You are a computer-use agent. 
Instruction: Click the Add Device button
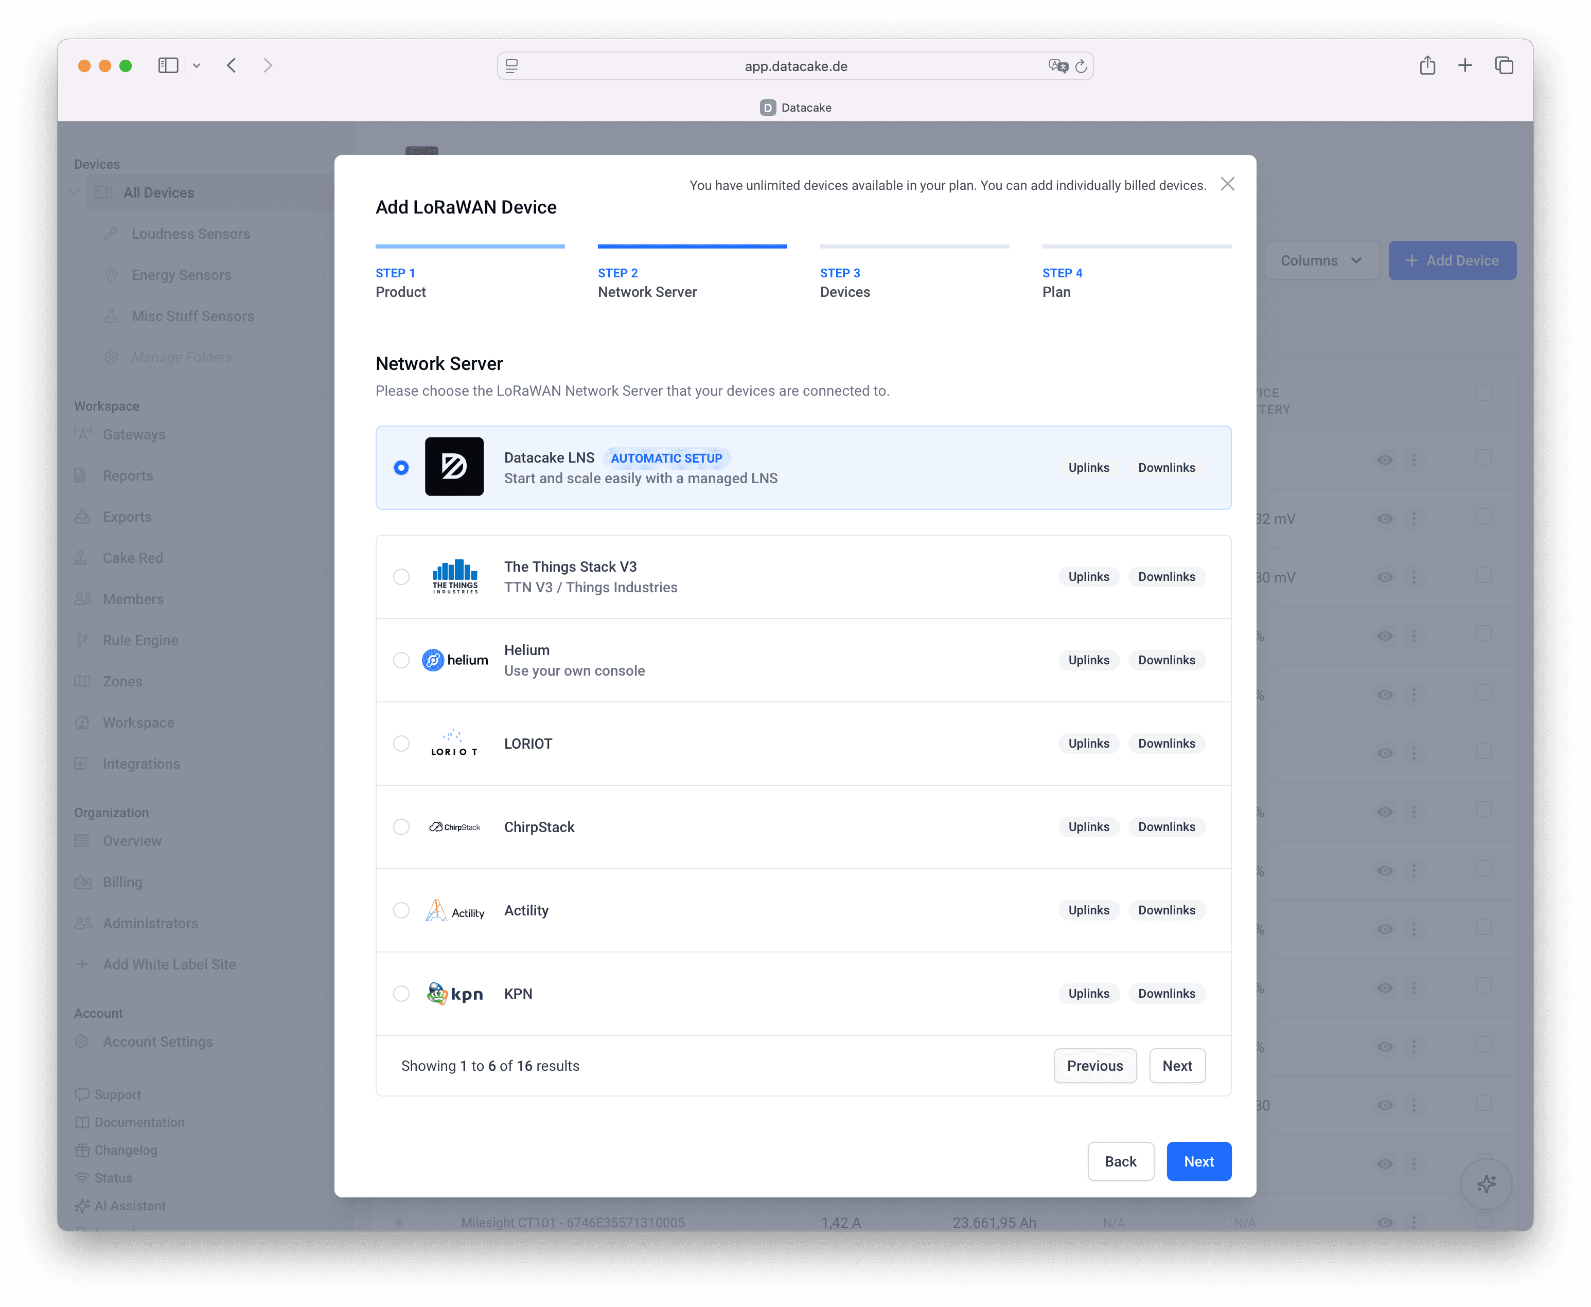[x=1453, y=260]
